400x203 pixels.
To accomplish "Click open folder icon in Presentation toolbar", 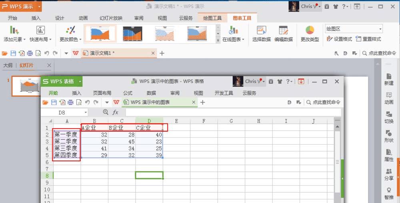I will (4, 53).
